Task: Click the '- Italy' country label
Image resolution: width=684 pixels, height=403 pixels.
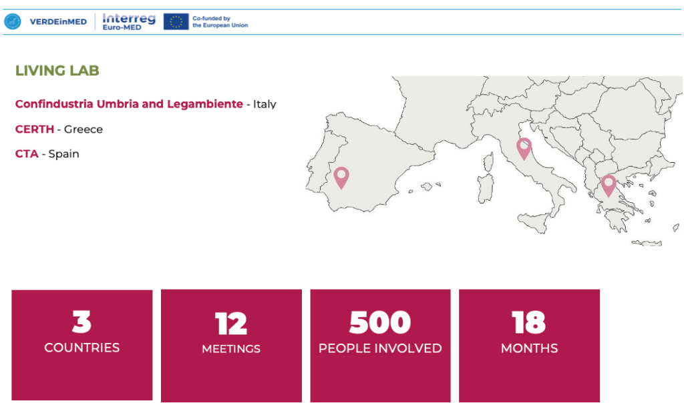Action: pyautogui.click(x=262, y=104)
